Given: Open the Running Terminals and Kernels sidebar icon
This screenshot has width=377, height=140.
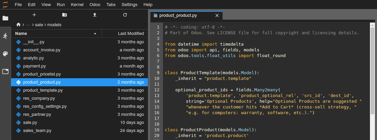Looking at the screenshot, I should pyautogui.click(x=5, y=36).
